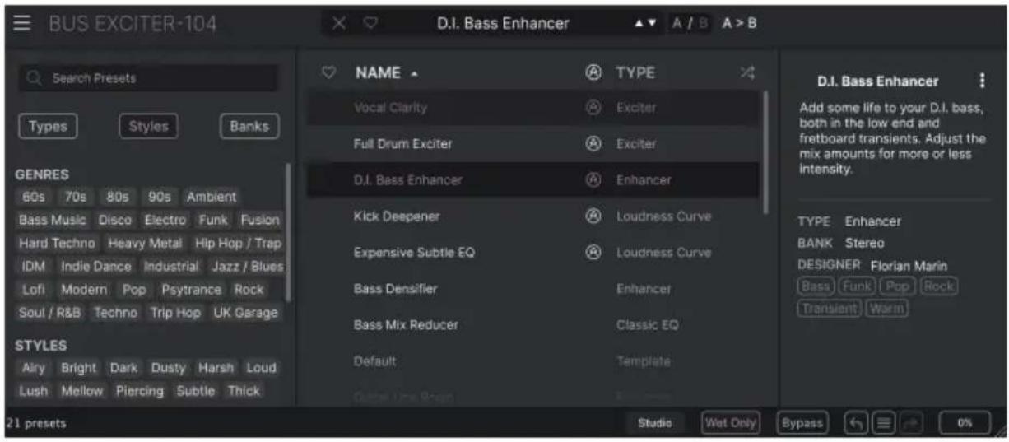Image resolution: width=1009 pixels, height=442 pixels.
Task: Toggle the 60s genre tag
Action: [x=34, y=198]
